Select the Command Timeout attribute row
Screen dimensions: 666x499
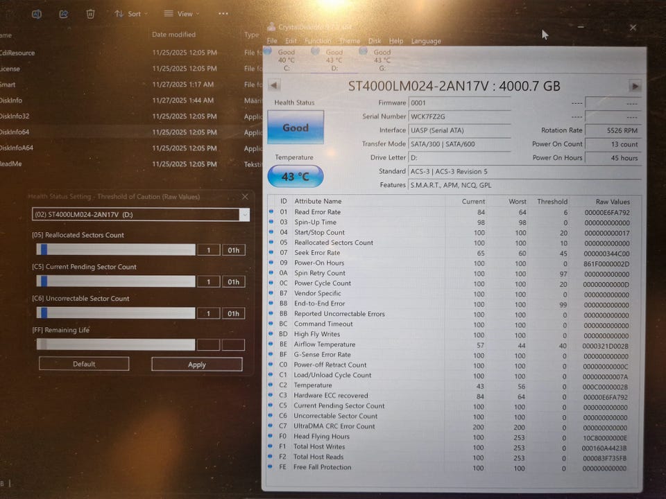click(x=453, y=324)
